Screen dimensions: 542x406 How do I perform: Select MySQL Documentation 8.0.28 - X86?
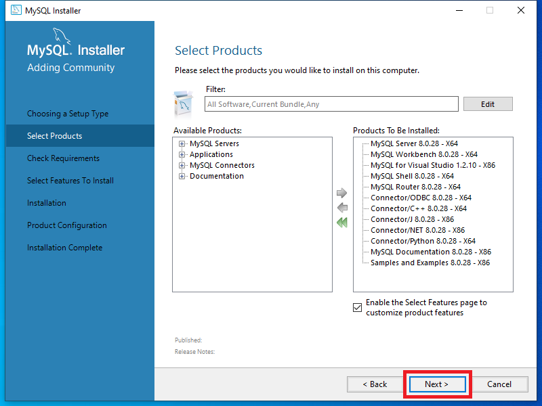coord(431,252)
